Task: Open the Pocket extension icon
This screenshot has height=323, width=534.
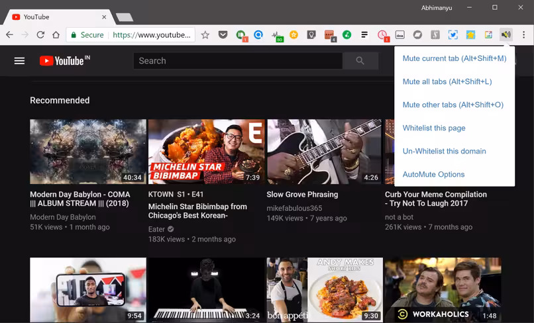Action: point(223,34)
